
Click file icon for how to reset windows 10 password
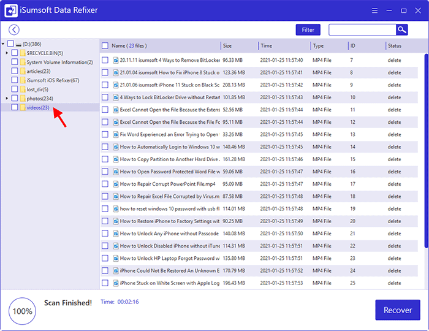pyautogui.click(x=116, y=209)
